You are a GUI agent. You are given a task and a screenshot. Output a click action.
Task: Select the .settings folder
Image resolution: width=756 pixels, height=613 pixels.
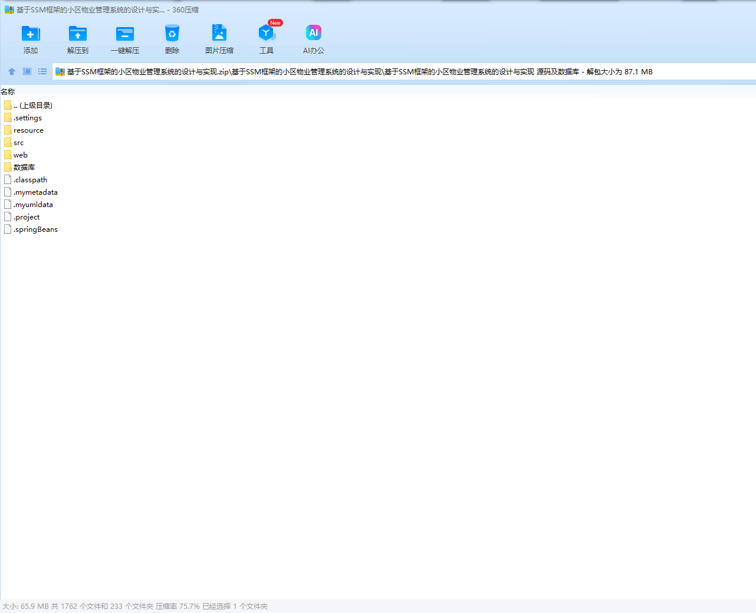(23, 117)
